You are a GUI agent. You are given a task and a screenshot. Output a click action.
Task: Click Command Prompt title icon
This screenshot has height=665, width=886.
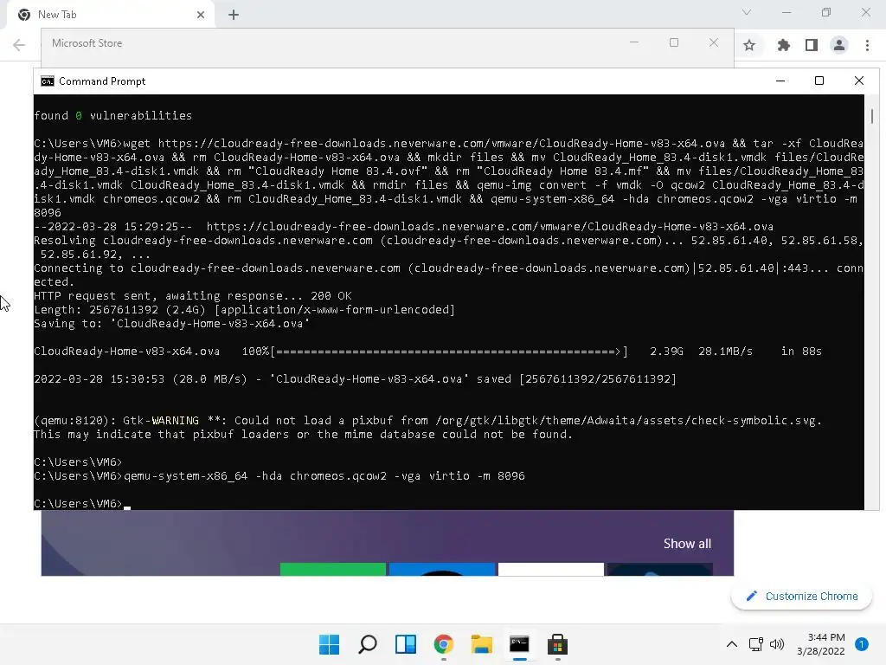48,81
